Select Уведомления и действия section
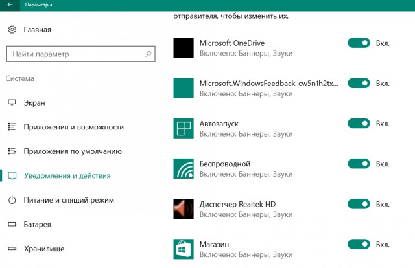Viewport: 415px width, 268px height. 67,176
